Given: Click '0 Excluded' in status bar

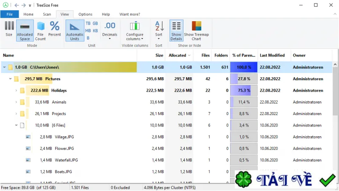Looking at the screenshot, I should click(120, 188).
